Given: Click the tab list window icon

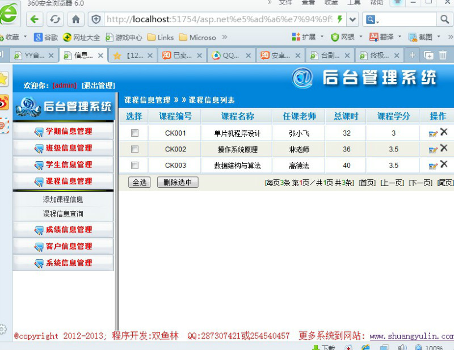Looking at the screenshot, I should (428, 55).
